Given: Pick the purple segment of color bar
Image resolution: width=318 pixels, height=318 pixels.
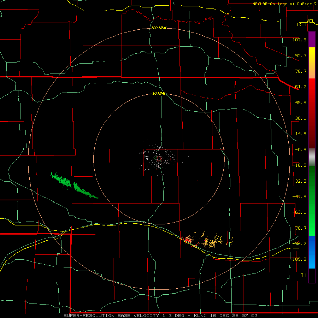Looking at the screenshot, I should pos(312,40).
